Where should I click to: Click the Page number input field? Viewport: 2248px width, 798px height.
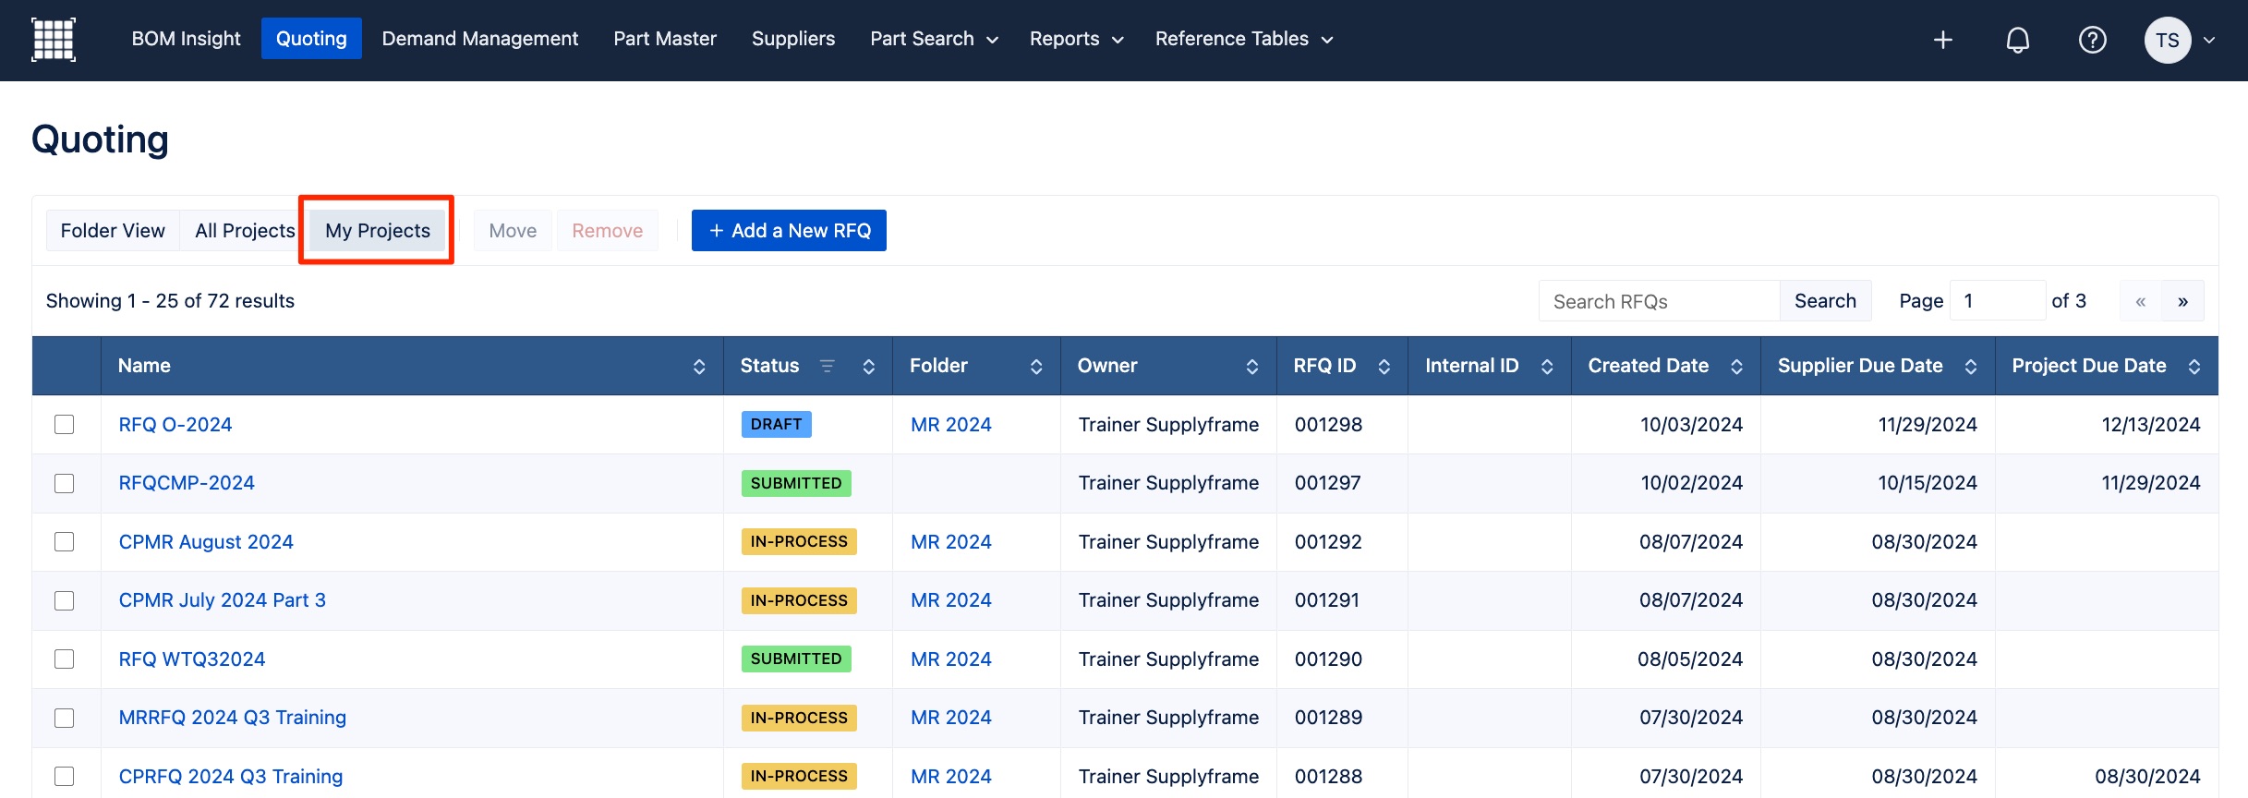[x=1998, y=301]
